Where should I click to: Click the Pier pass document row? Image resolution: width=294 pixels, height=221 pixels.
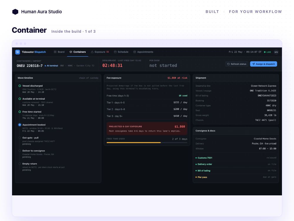tap(236, 177)
